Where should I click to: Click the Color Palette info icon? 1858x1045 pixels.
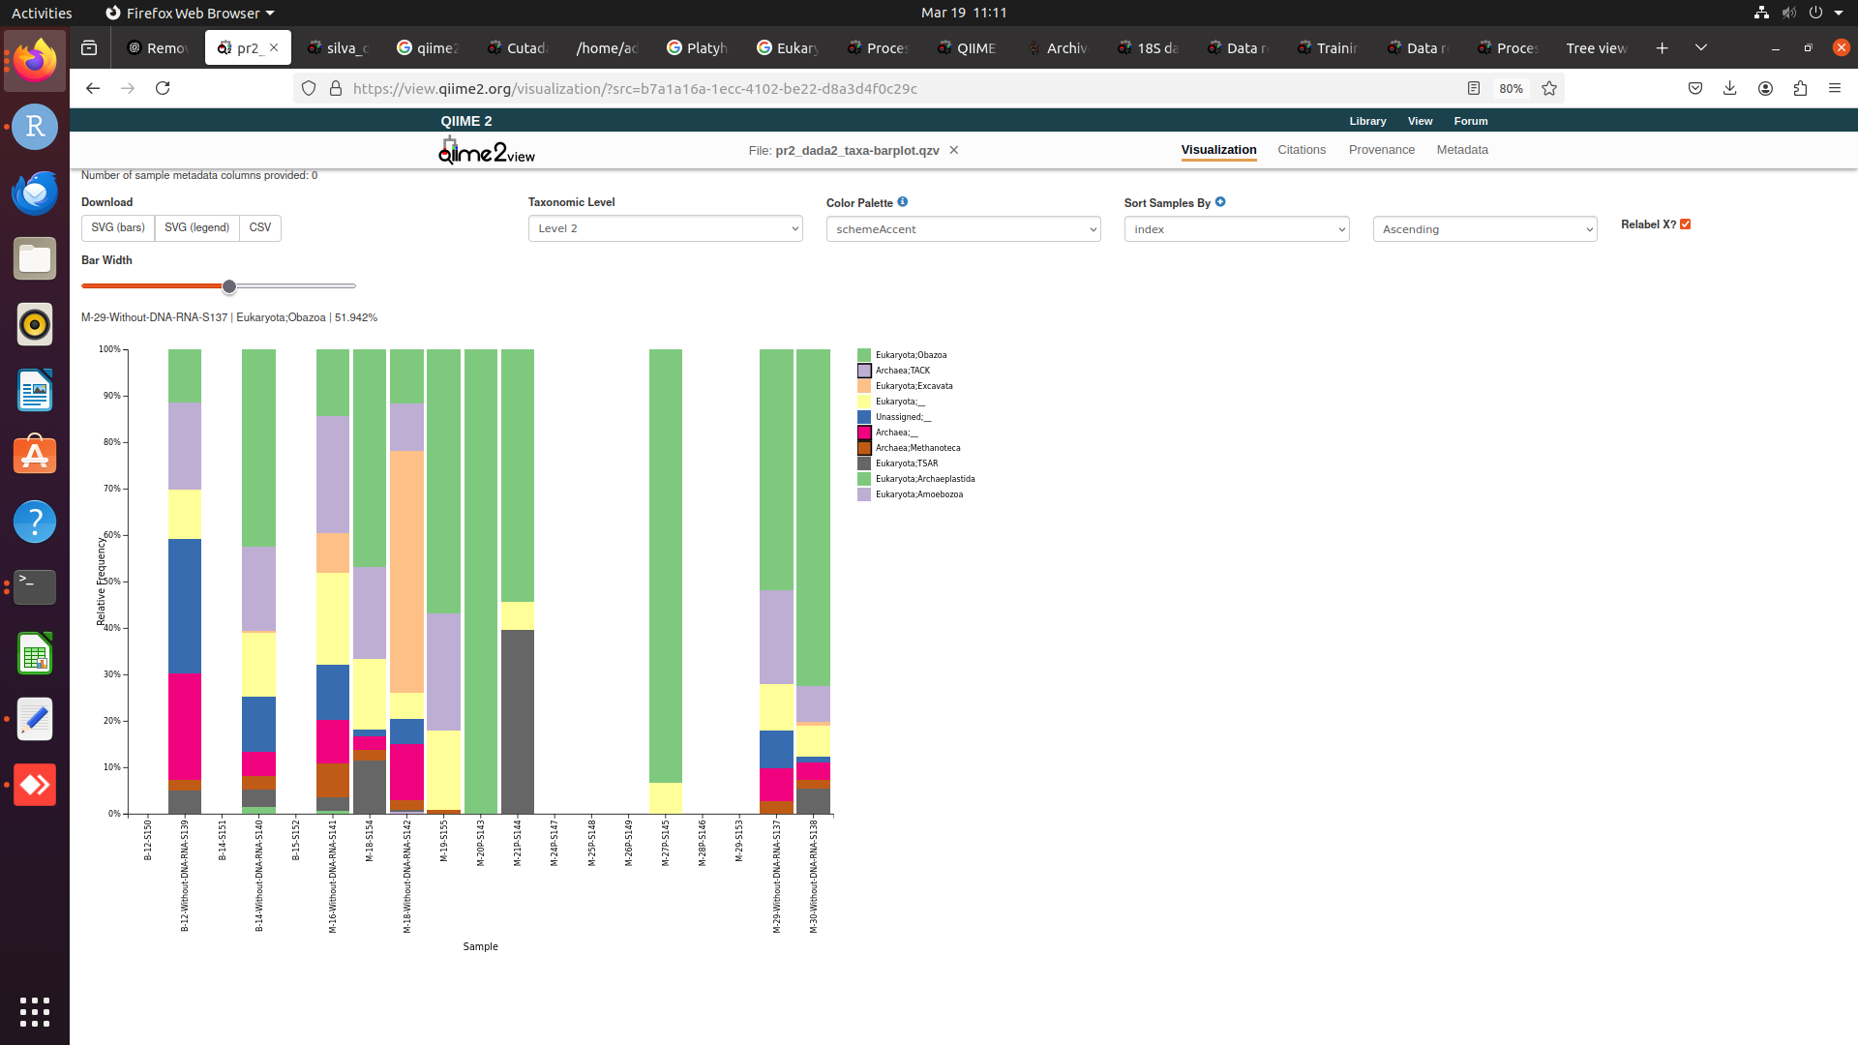(x=902, y=202)
